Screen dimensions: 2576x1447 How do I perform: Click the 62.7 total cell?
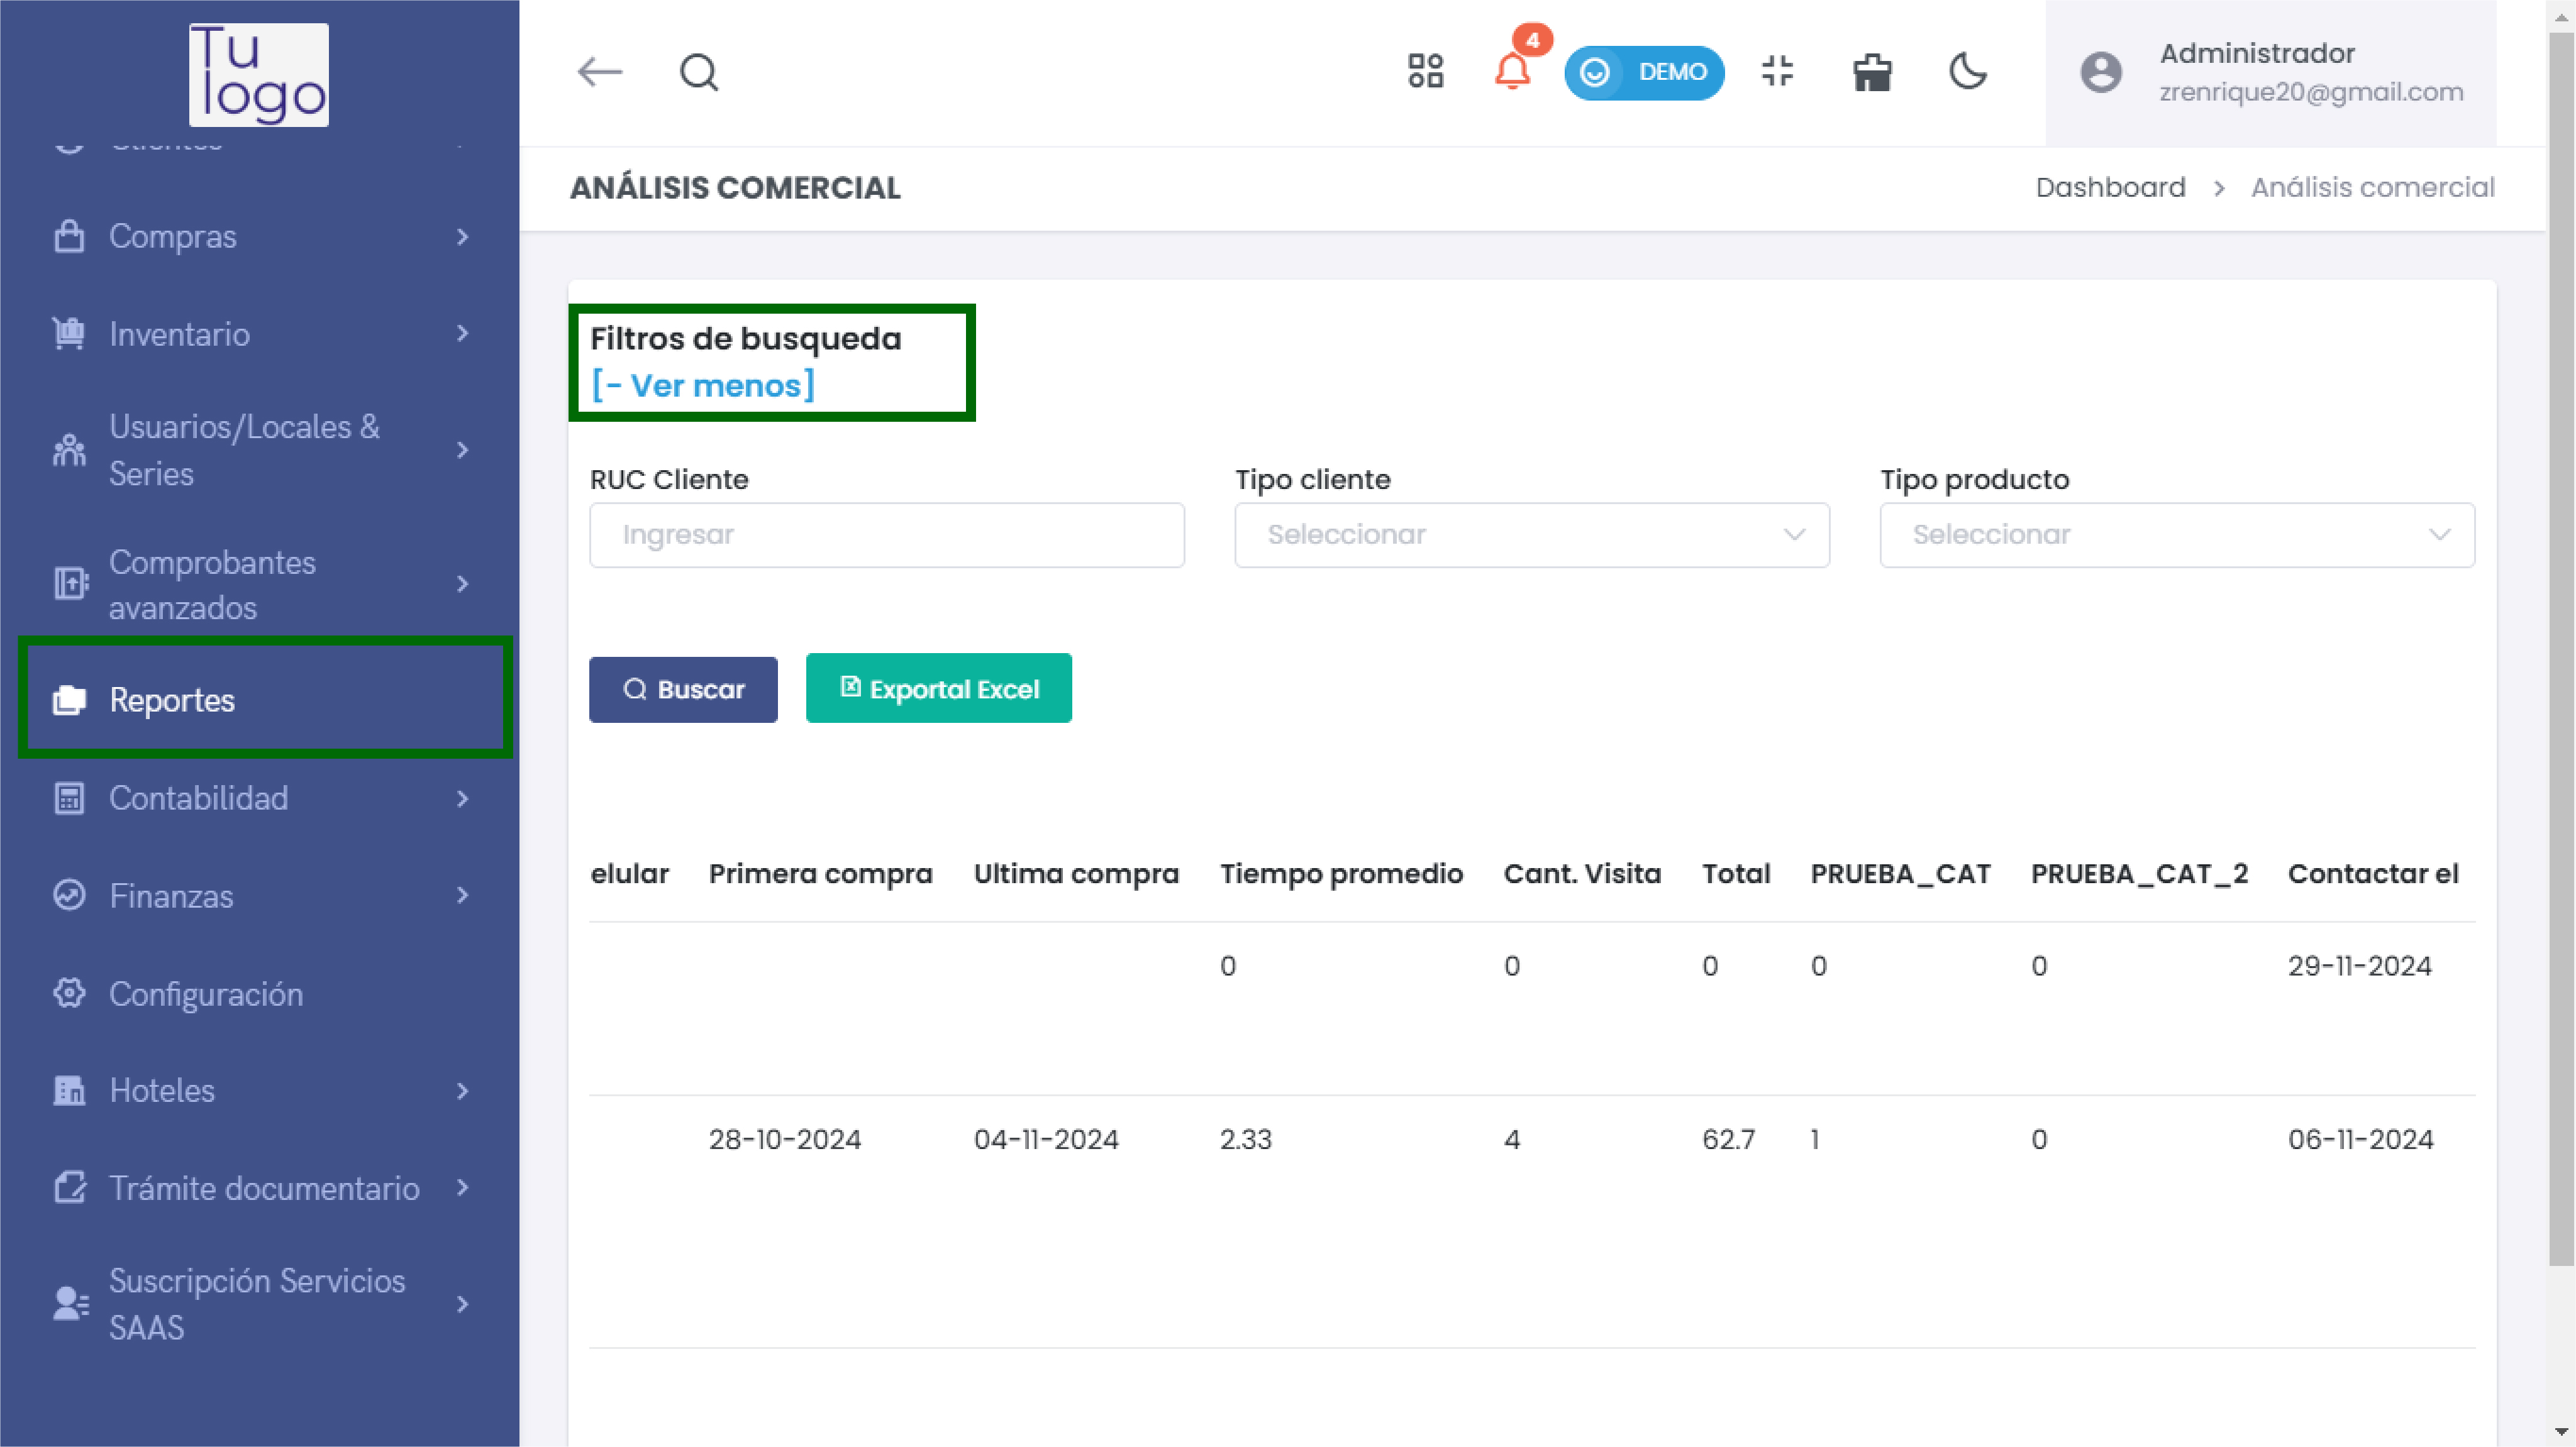pyautogui.click(x=1728, y=1140)
